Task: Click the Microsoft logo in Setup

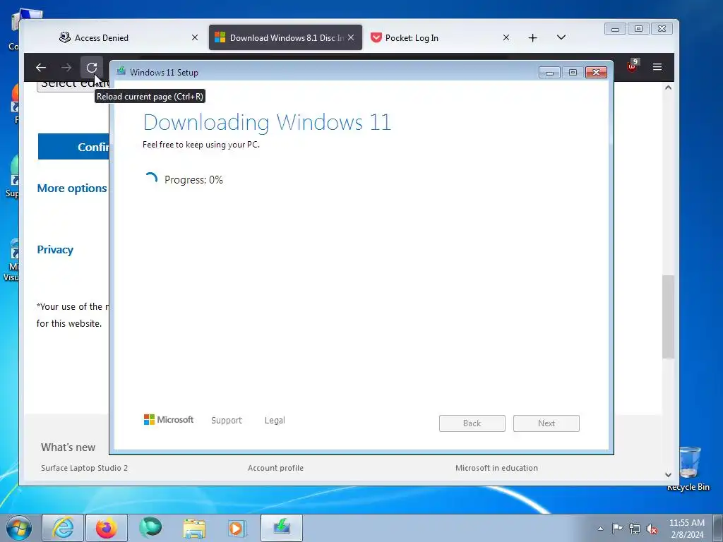Action: (x=169, y=420)
